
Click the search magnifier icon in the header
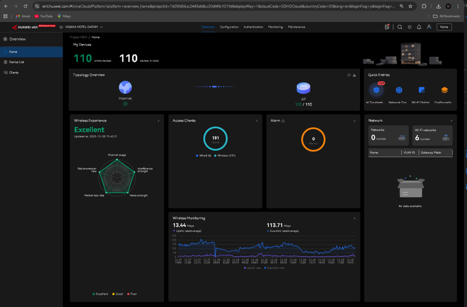point(400,27)
